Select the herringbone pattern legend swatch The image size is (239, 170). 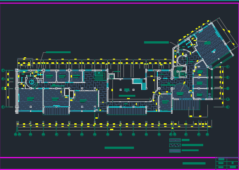tap(175, 145)
